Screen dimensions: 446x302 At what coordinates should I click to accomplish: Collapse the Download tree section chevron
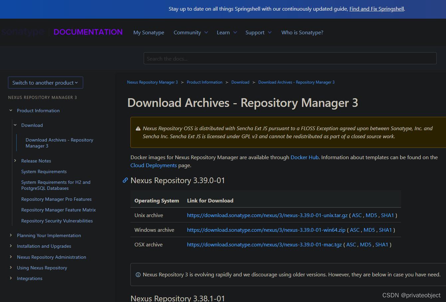tap(15, 125)
